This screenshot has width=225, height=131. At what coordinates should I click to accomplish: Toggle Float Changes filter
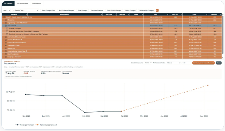click(83, 10)
